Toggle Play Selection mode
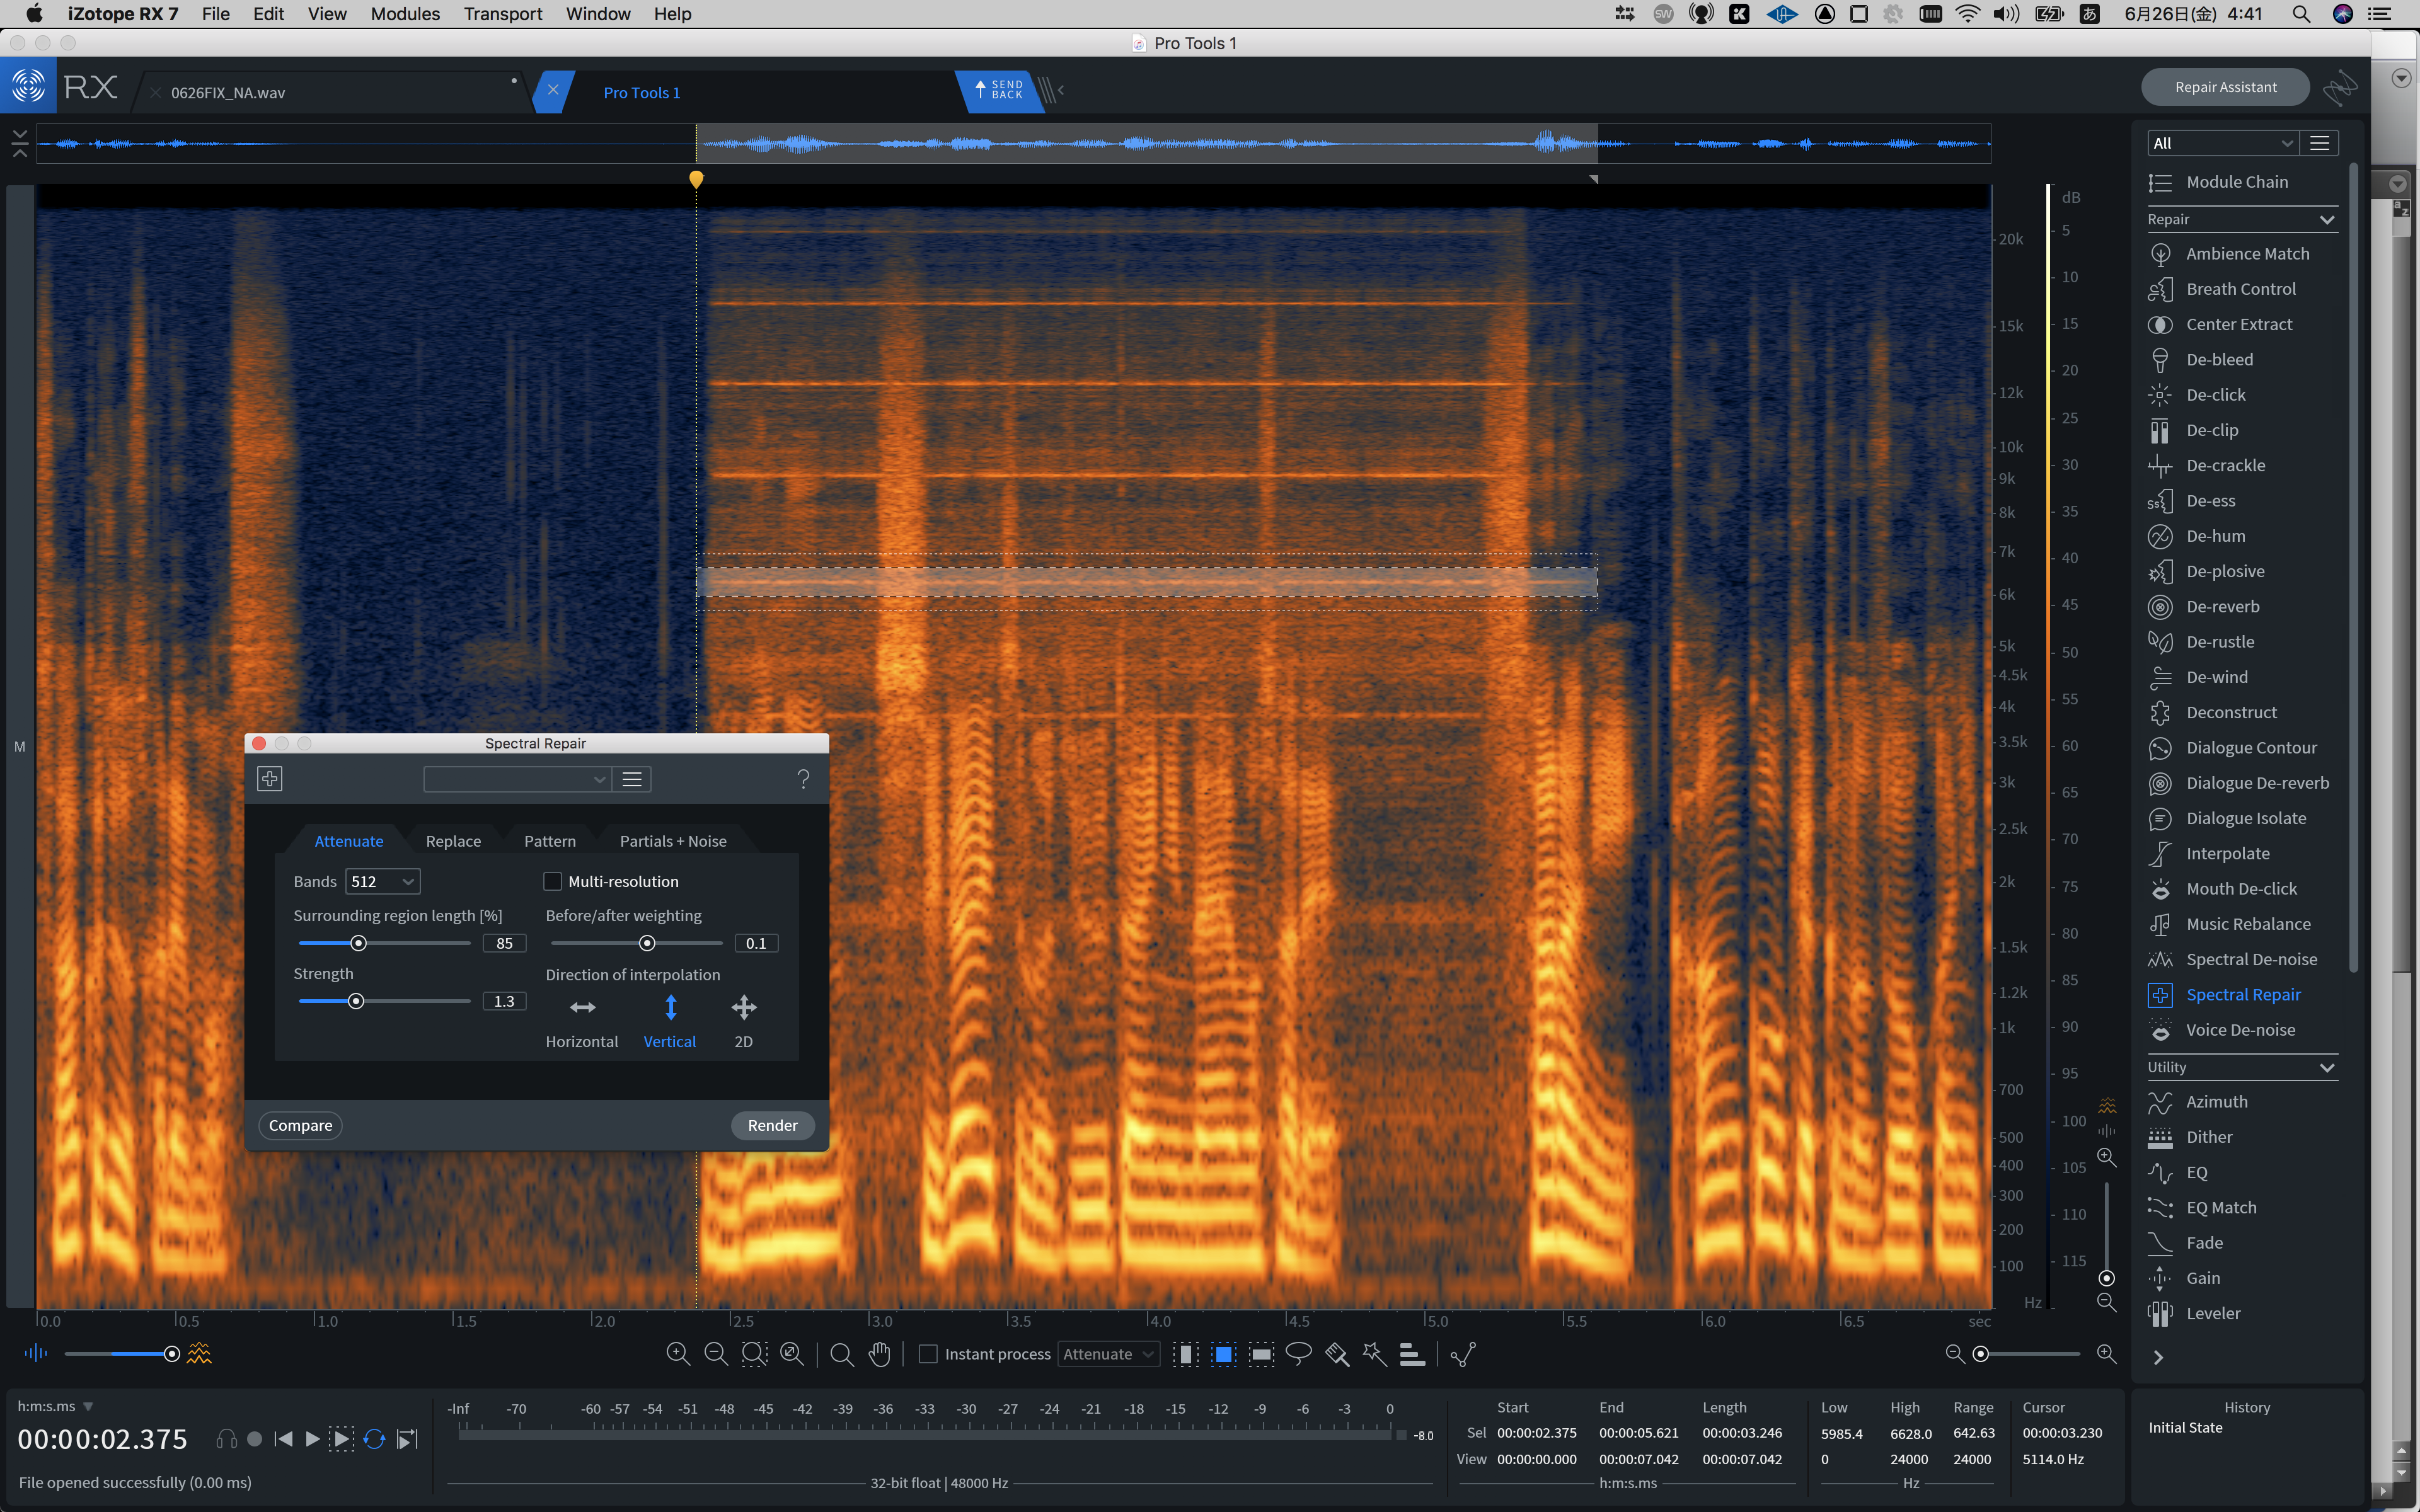Image resolution: width=2420 pixels, height=1512 pixels. (341, 1439)
